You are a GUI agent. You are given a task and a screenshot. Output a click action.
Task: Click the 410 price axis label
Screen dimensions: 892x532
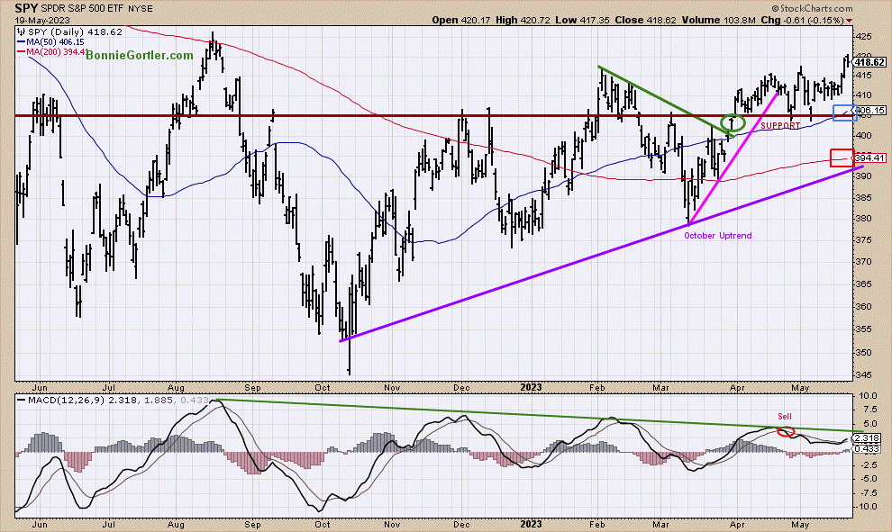coord(863,95)
